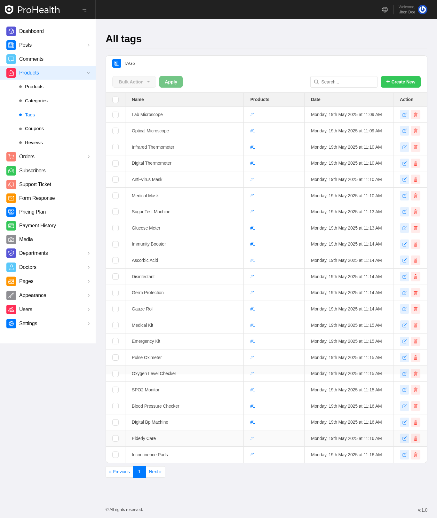Open the #1 products link for Pulse Oximeter
Viewport: 437px width, 518px height.
[253, 357]
